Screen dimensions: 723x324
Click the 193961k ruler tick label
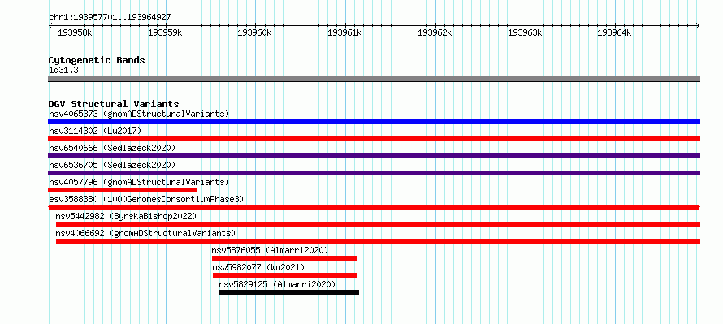point(344,32)
